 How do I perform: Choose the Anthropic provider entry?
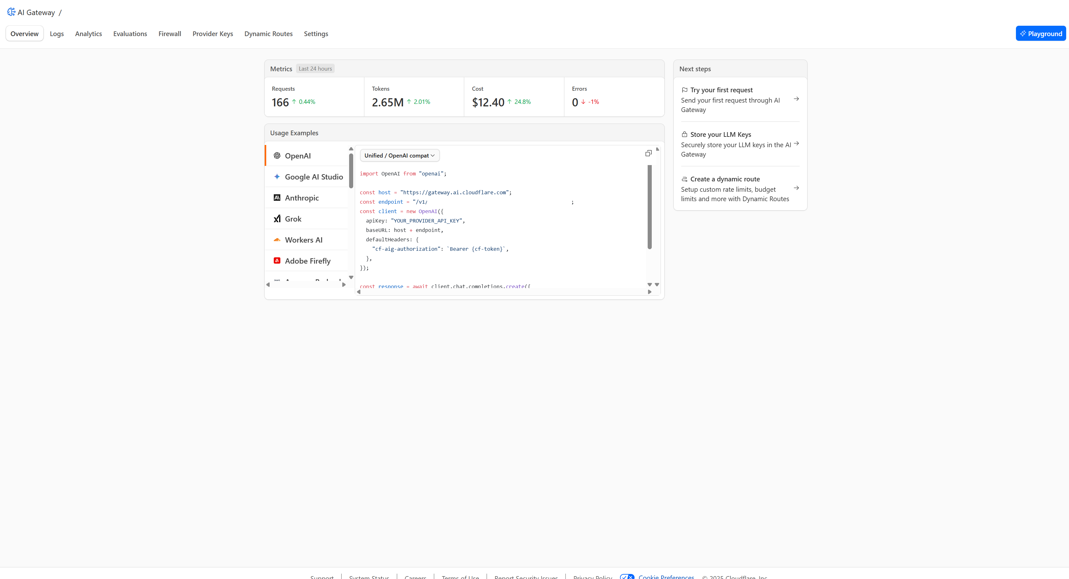[x=302, y=198]
